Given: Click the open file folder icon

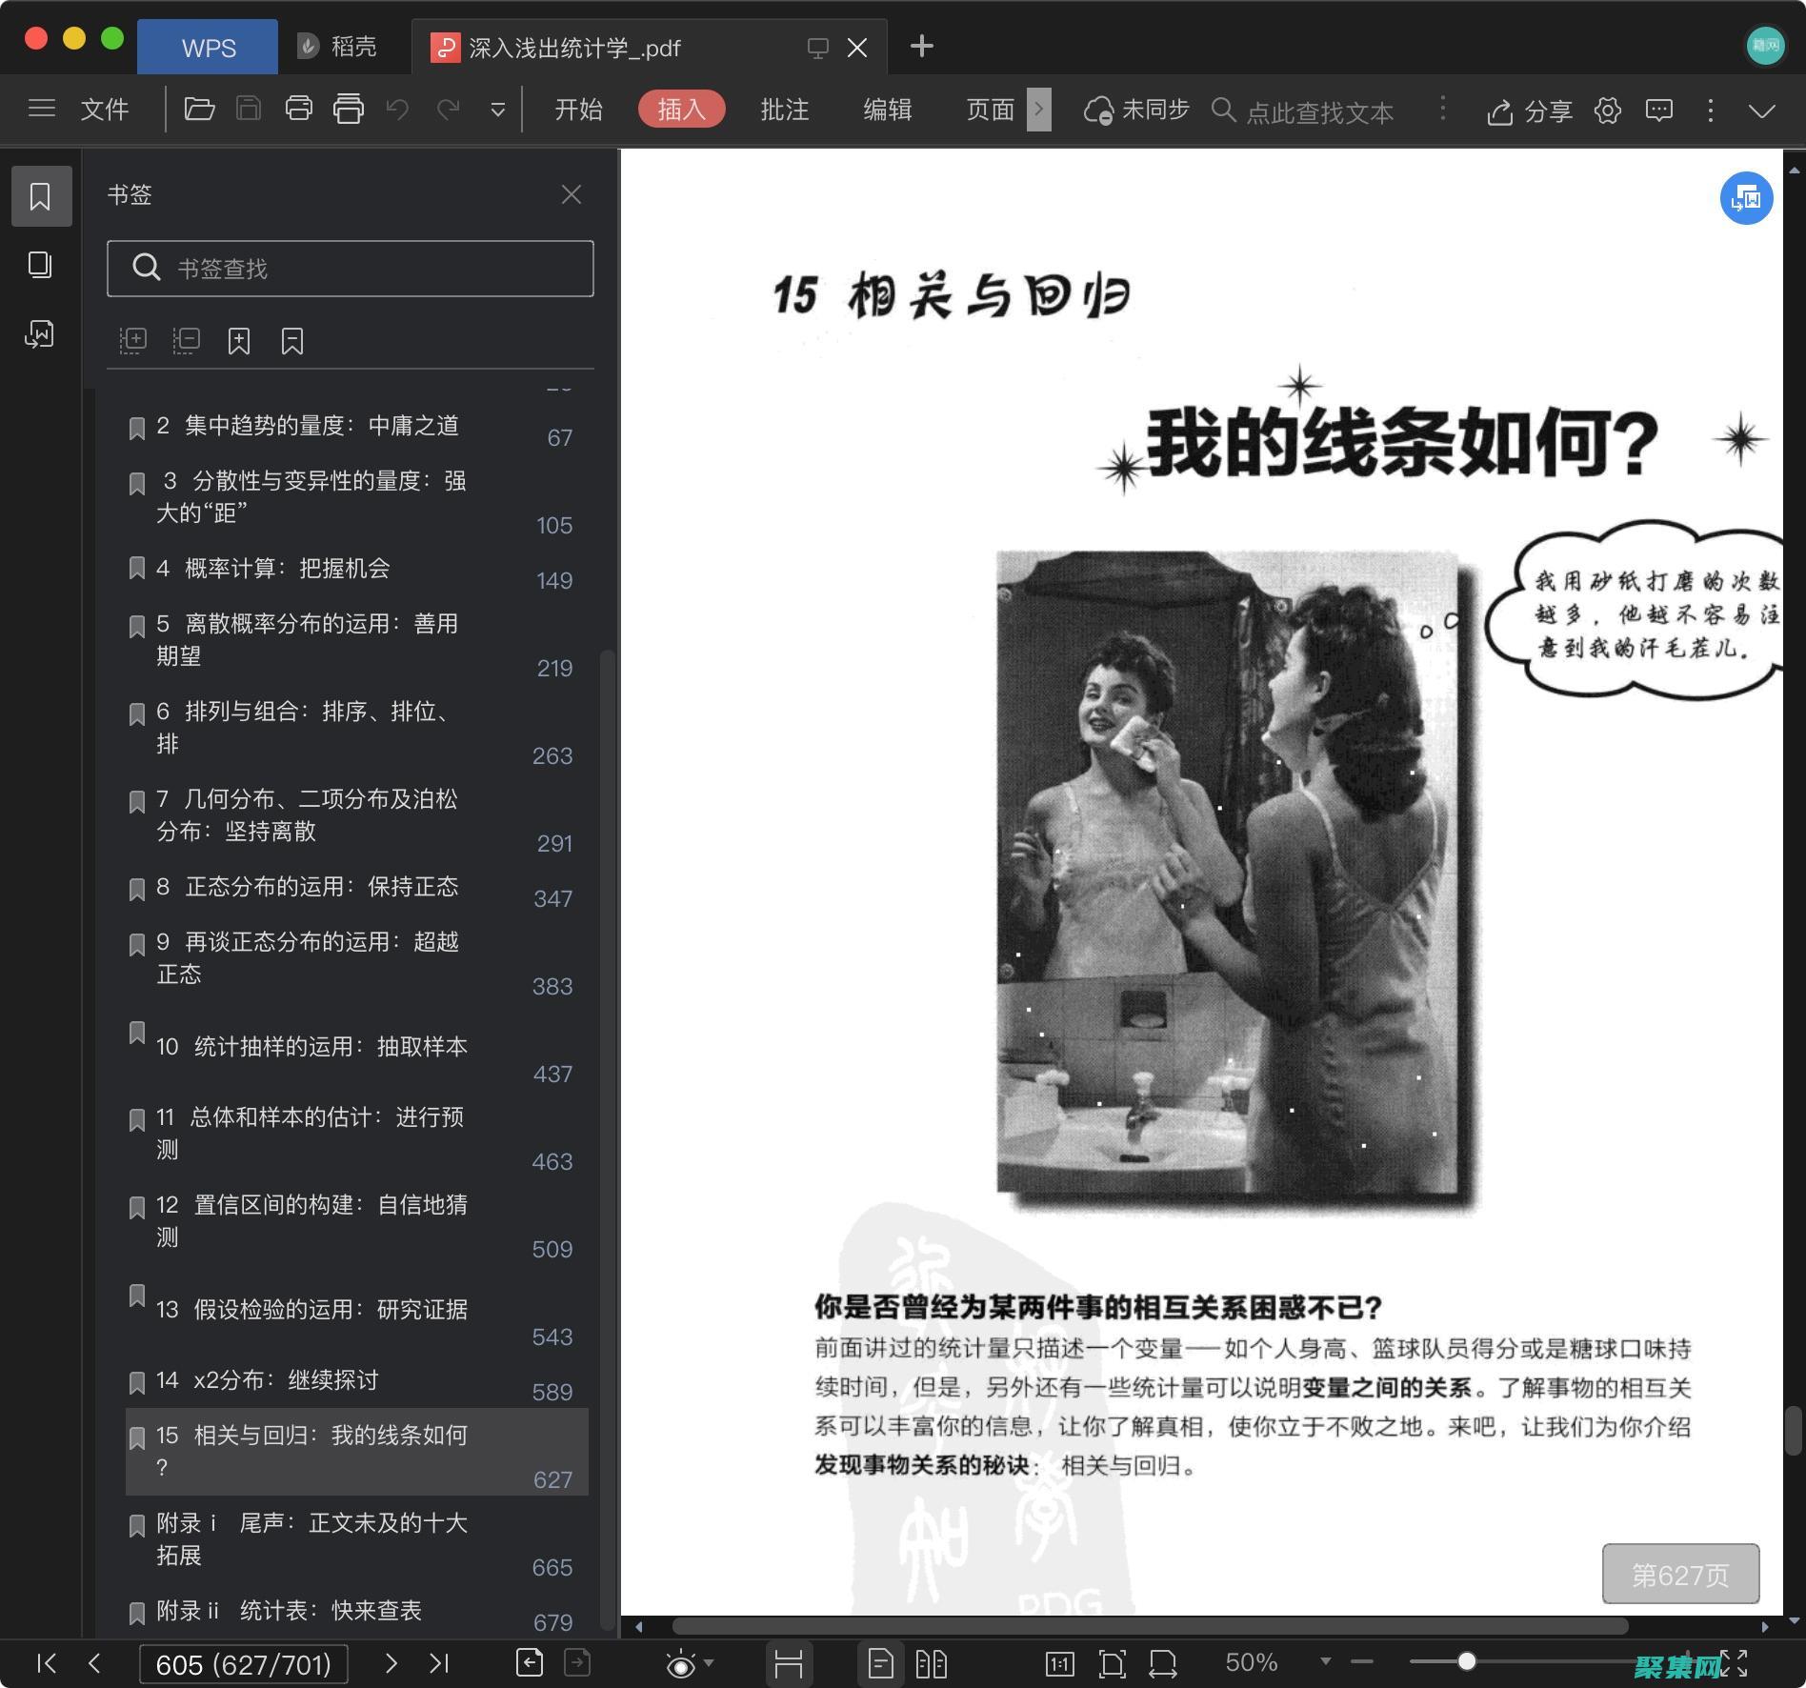Looking at the screenshot, I should click(x=199, y=109).
